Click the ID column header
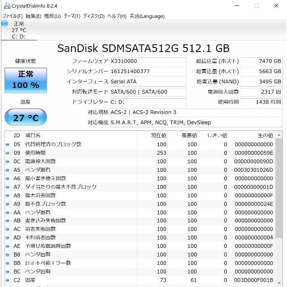The image size is (287, 287). click(17, 135)
